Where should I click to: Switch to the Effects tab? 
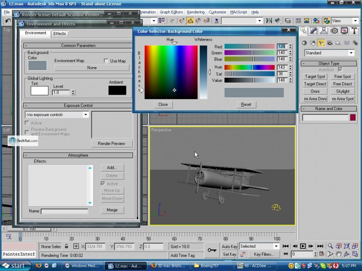coord(59,33)
